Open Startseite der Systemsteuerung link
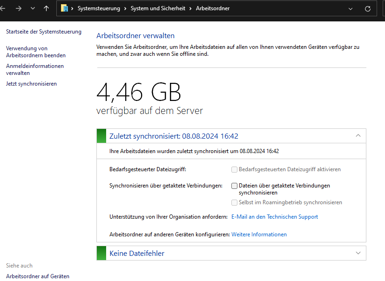Screen dimensions: 385x281 [x=44, y=32]
